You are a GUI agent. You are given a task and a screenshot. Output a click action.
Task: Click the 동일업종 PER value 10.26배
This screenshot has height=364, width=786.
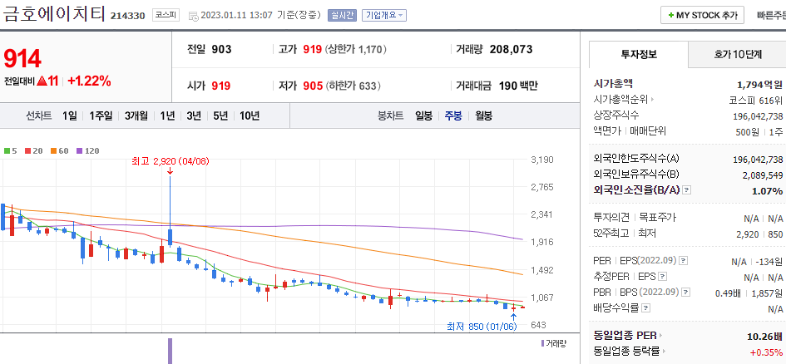click(764, 336)
